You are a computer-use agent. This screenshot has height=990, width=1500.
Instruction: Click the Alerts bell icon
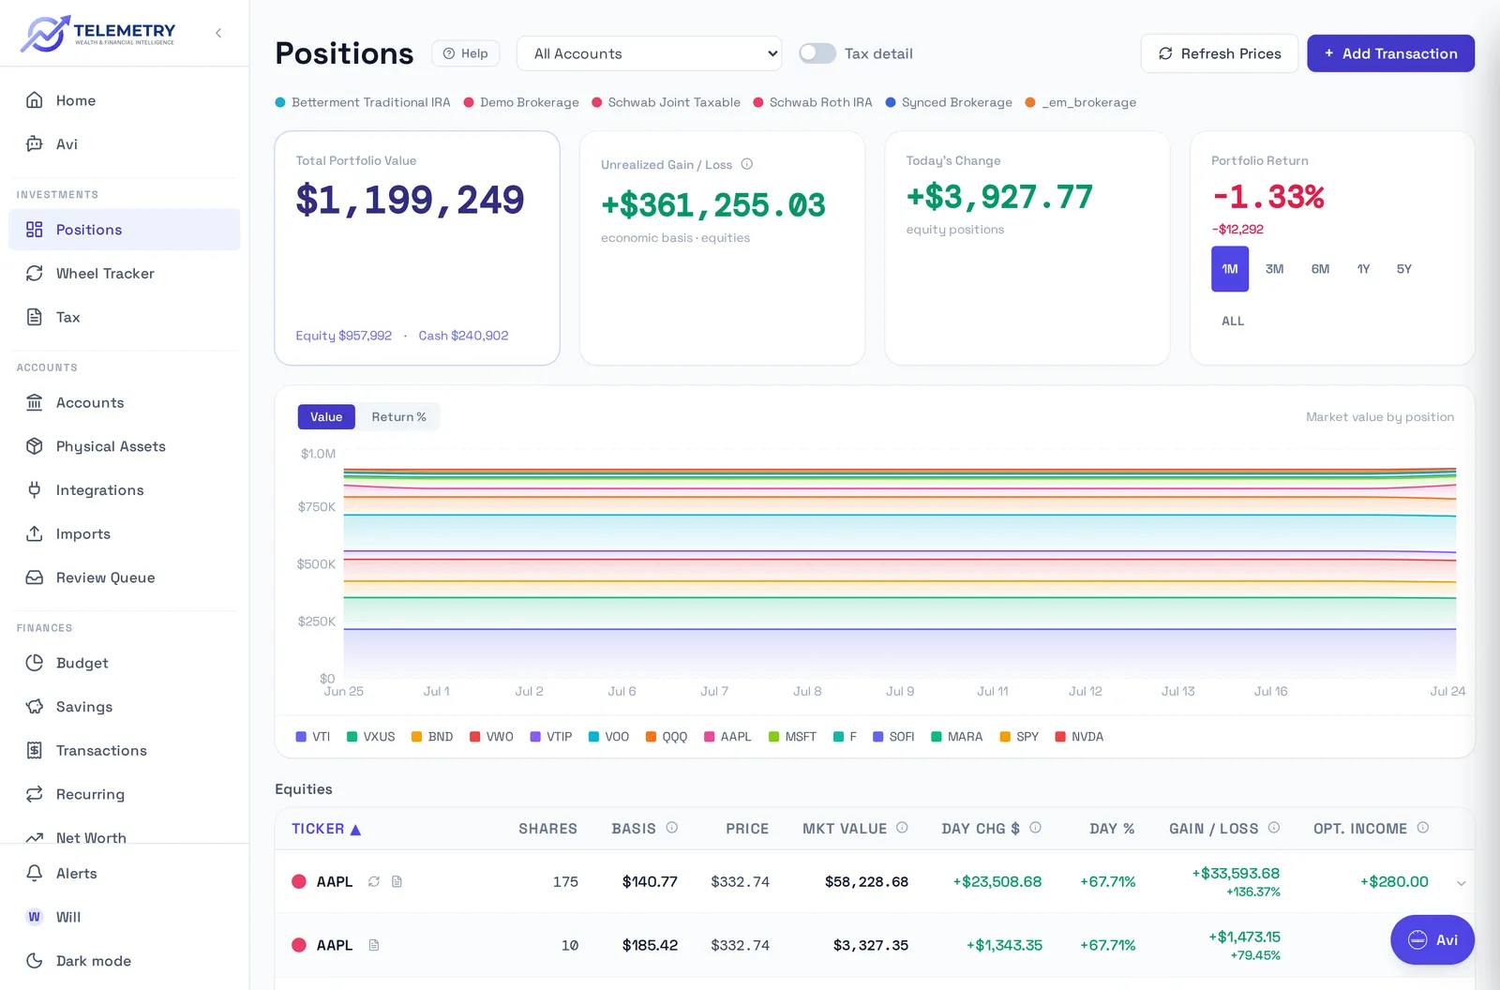click(x=35, y=873)
